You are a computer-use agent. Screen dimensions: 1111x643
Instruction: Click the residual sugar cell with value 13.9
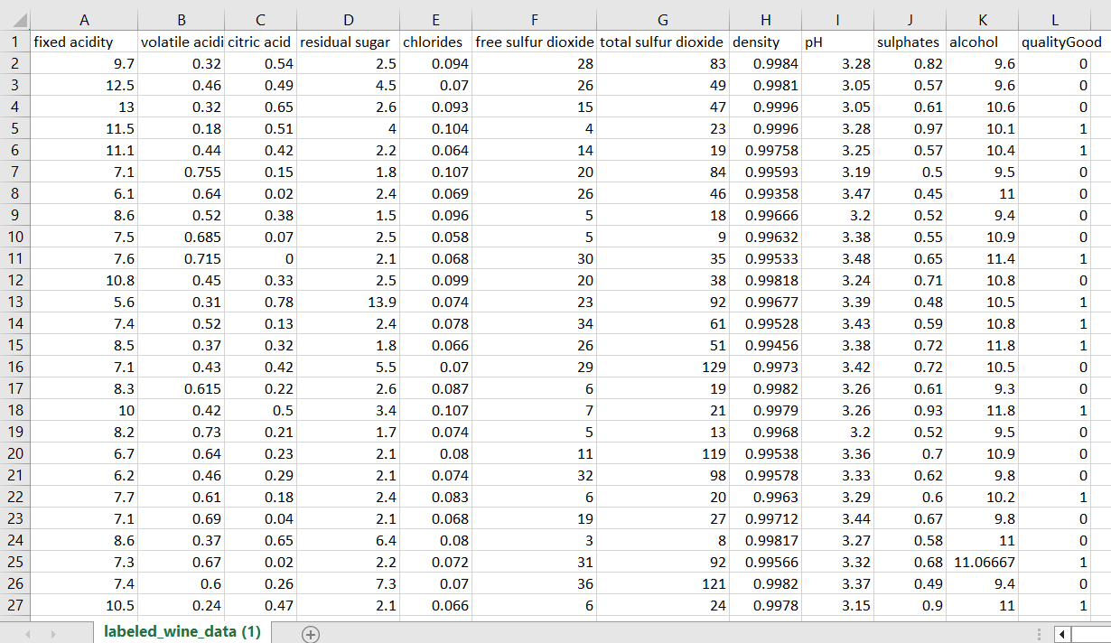(x=348, y=302)
